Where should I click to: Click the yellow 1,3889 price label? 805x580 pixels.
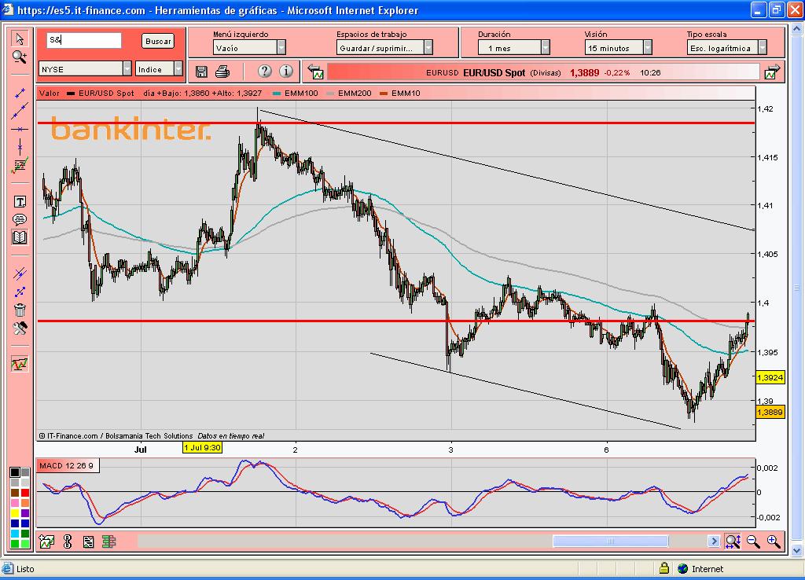[x=770, y=412]
